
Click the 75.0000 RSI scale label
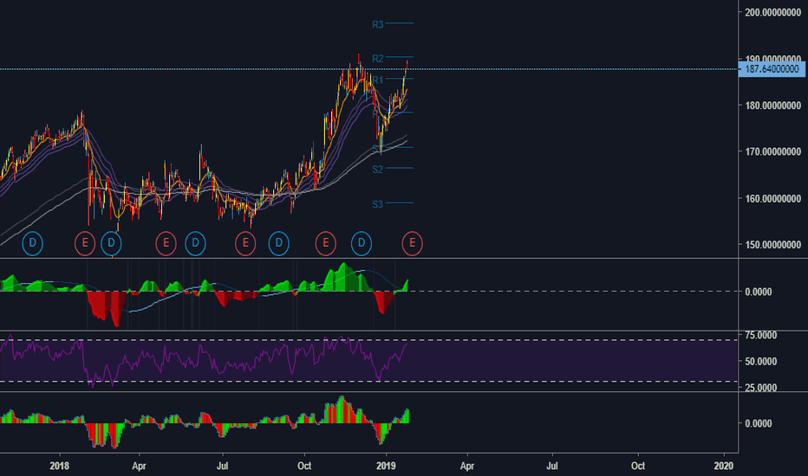761,336
